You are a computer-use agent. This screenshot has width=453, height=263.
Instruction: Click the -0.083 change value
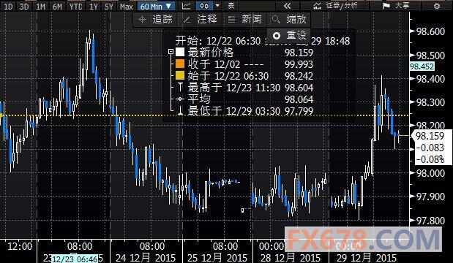(430, 148)
